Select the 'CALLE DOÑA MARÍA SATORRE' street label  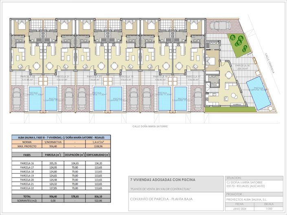point(150,126)
